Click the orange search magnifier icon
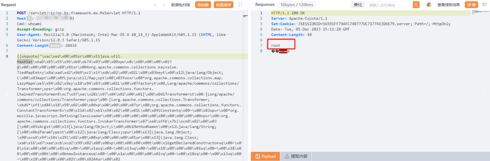This screenshot has height=161, width=490. [x=416, y=5]
